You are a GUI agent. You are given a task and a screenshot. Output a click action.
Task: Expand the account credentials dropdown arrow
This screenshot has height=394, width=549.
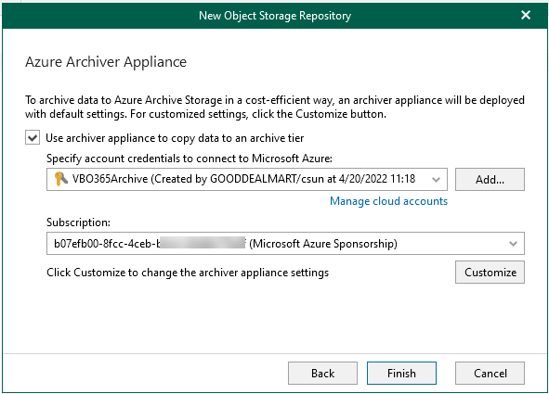[x=436, y=180]
